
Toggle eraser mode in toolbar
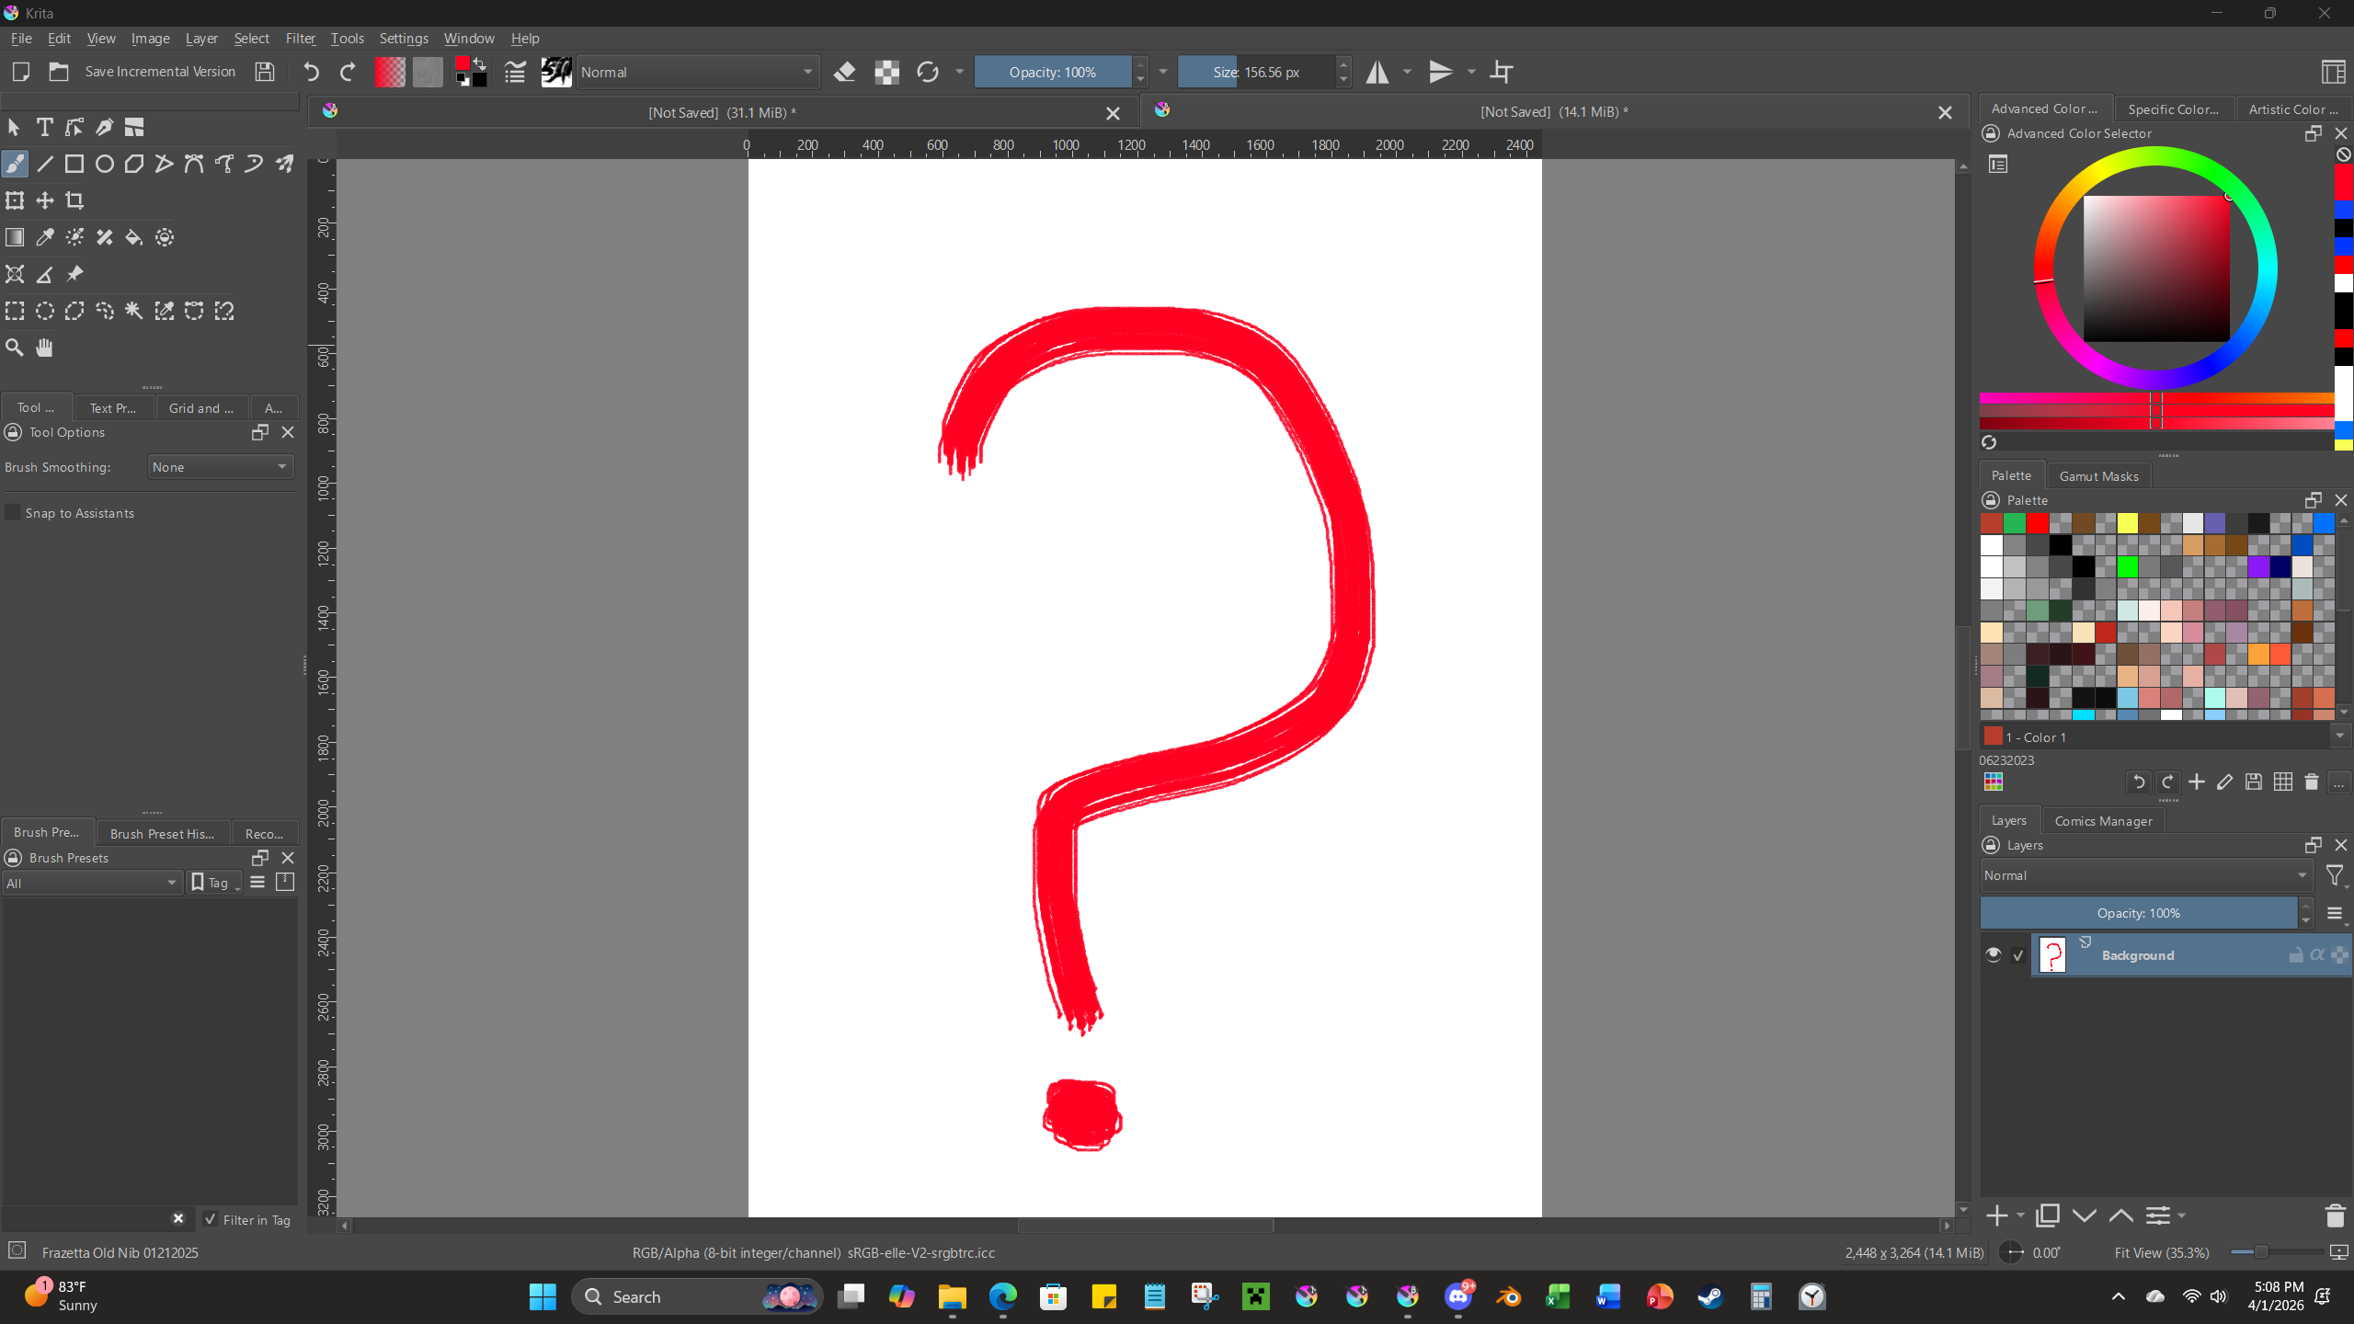point(844,72)
